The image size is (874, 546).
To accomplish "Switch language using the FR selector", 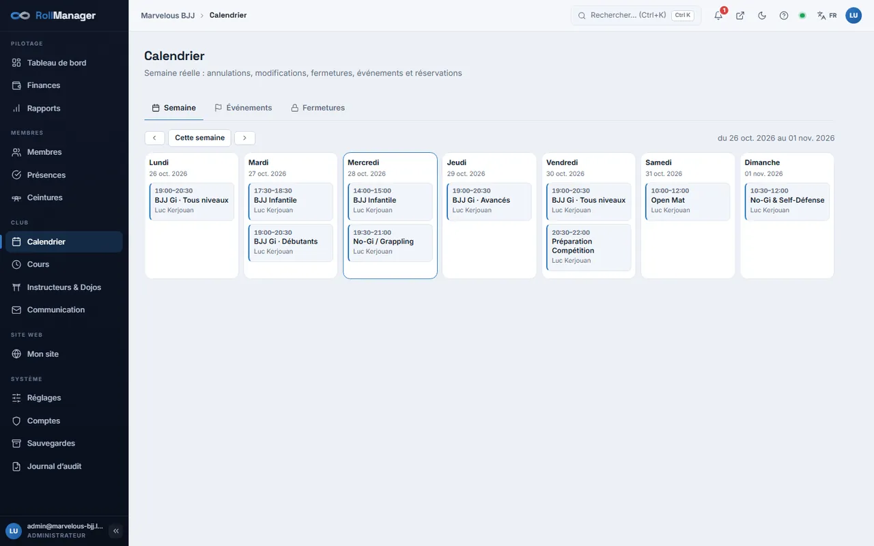I will (827, 16).
